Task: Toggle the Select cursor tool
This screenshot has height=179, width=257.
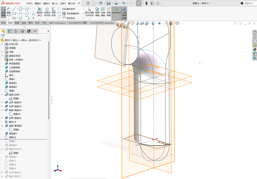Action: pos(139,3)
